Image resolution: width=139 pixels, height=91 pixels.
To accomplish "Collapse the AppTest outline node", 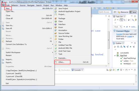I will click(x=115, y=56).
